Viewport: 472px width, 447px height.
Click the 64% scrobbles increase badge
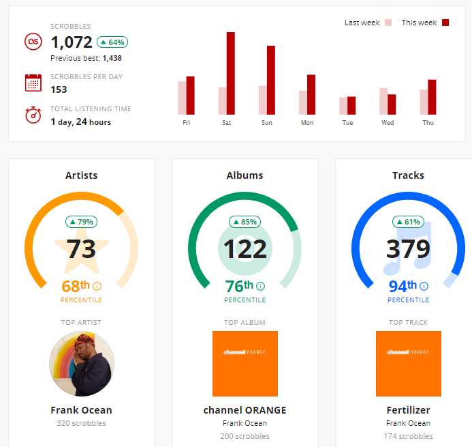tap(112, 42)
